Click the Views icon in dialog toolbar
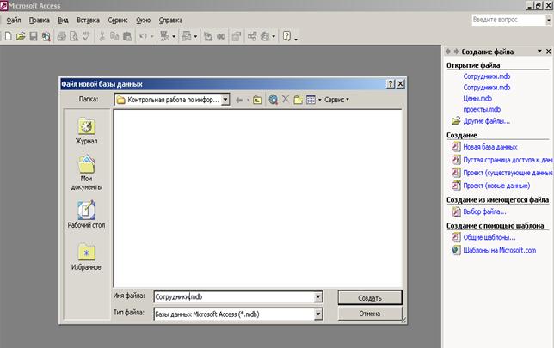 point(311,100)
